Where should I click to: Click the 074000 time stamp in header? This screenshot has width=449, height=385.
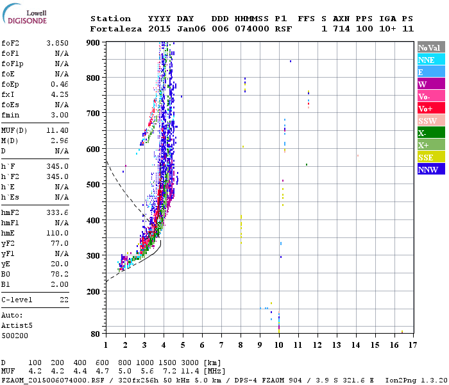252,29
